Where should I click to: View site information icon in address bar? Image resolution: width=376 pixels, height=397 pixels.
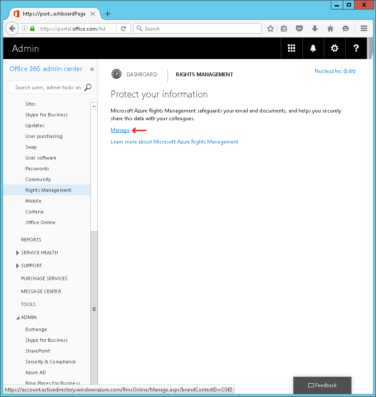(x=25, y=28)
